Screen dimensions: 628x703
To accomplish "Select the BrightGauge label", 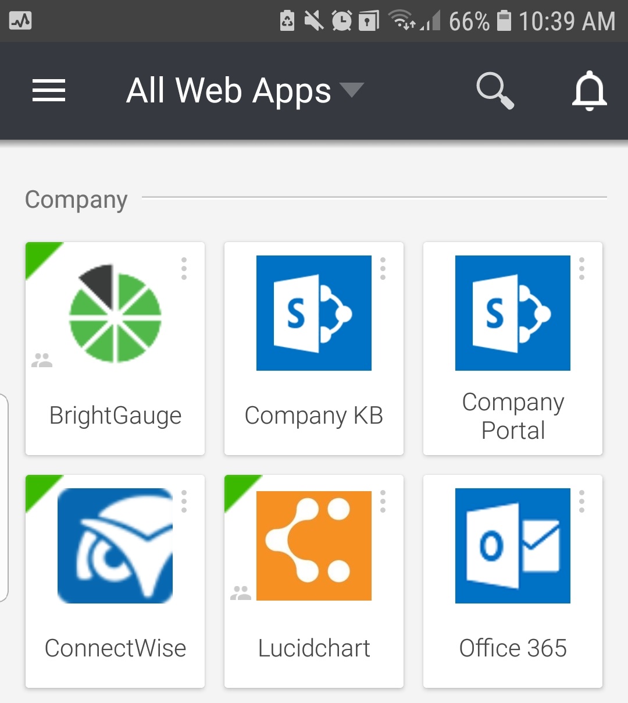I will 115,416.
